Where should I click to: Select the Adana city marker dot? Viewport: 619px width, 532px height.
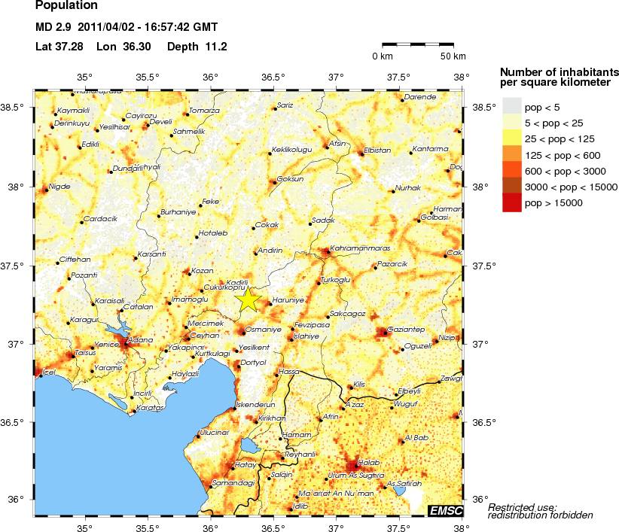pyautogui.click(x=127, y=346)
